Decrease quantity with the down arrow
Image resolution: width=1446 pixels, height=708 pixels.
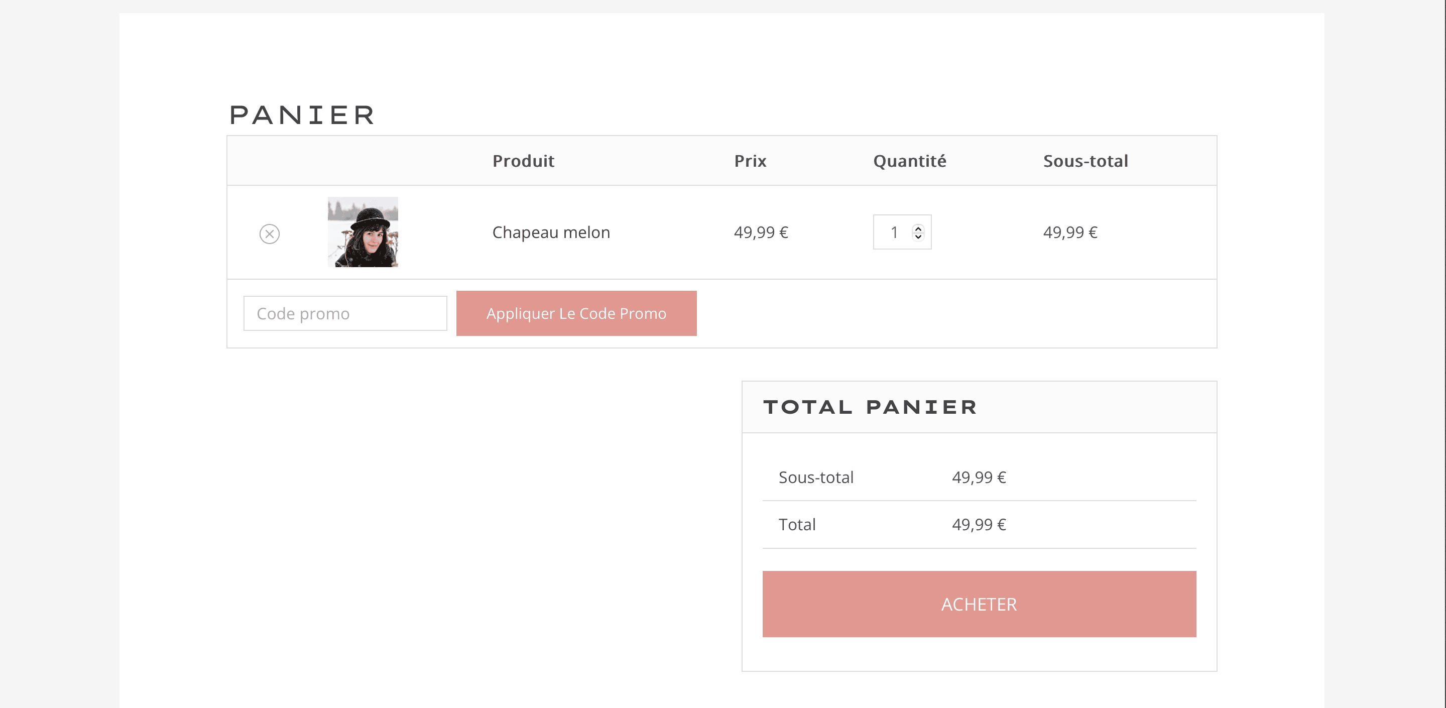[x=918, y=237]
